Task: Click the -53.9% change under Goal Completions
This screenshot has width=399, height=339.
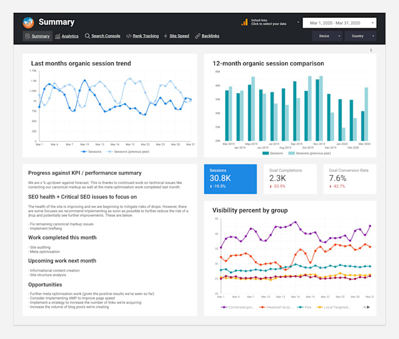Action: point(278,186)
